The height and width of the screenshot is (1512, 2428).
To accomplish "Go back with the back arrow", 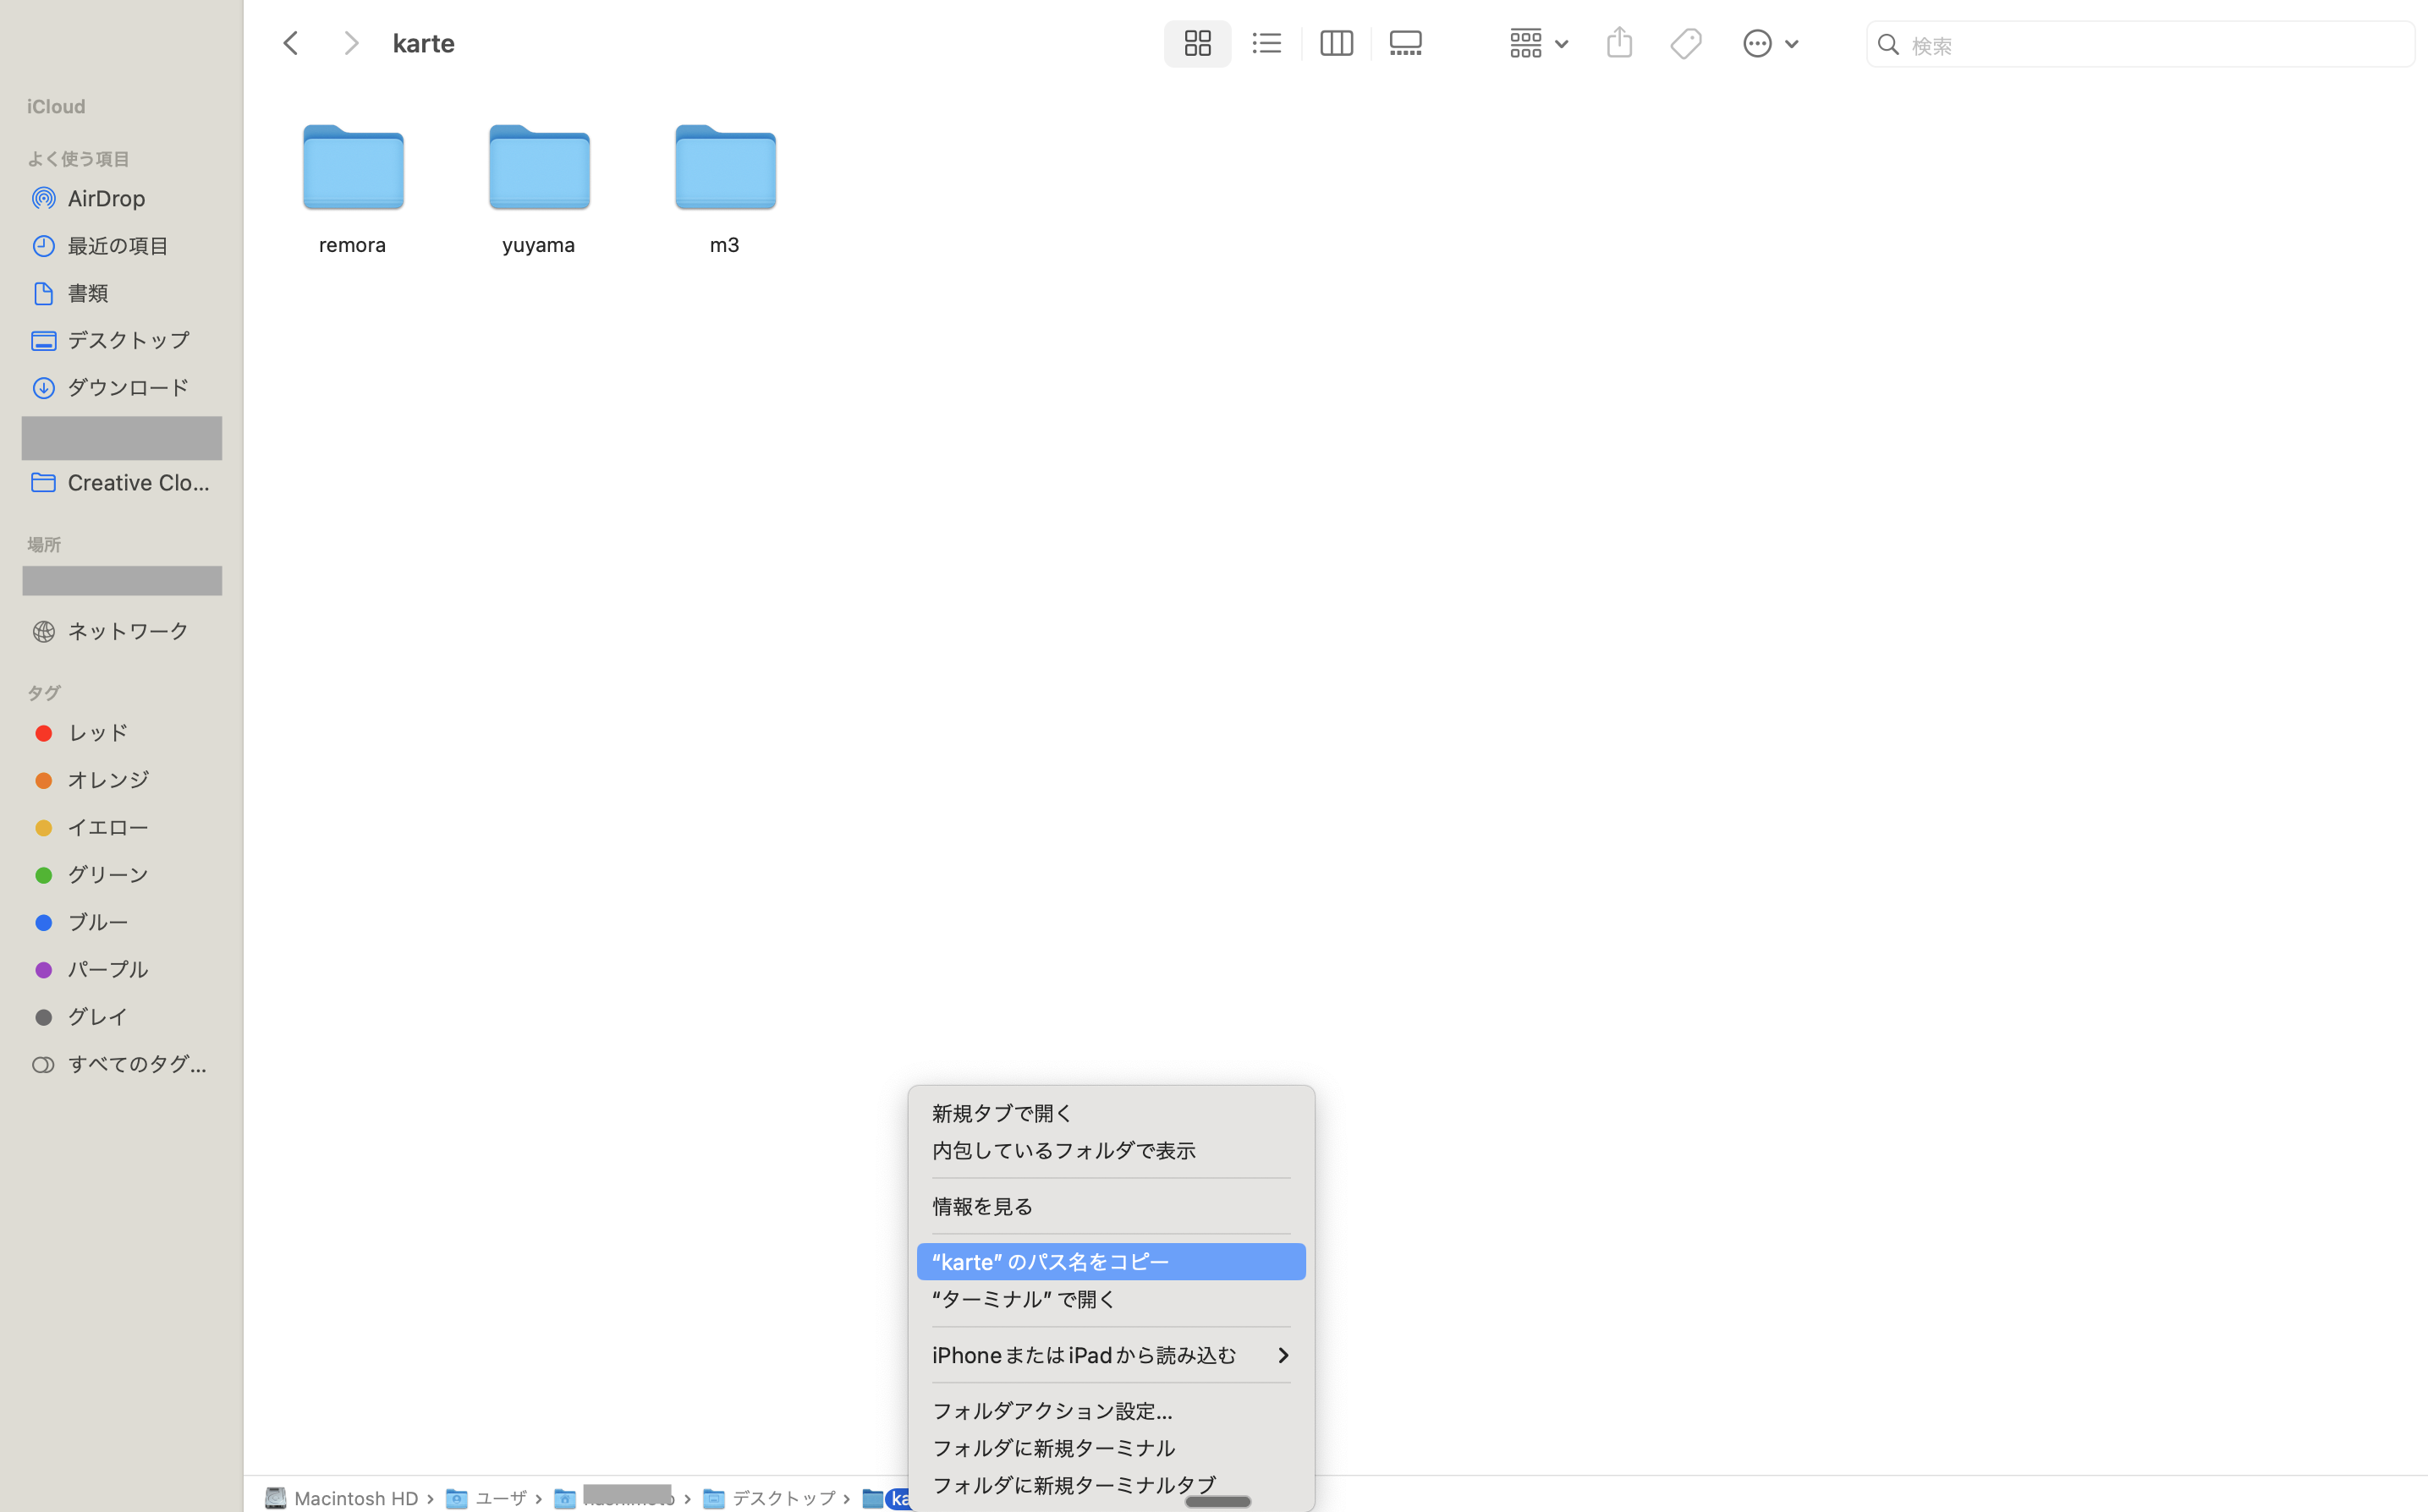I will (x=291, y=44).
